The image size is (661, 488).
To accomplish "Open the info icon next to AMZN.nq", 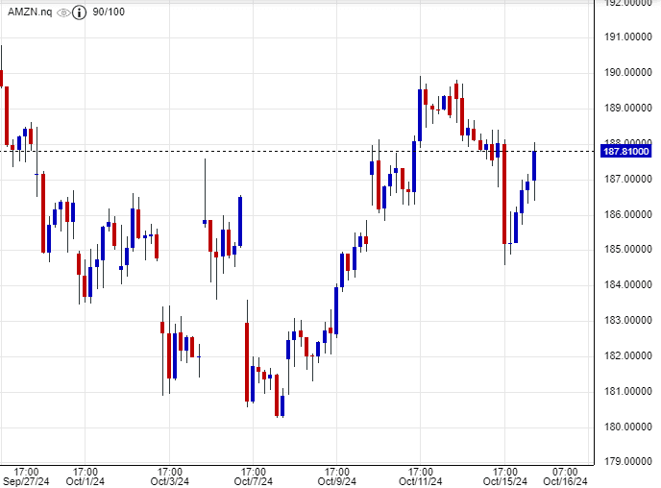I will click(x=81, y=13).
